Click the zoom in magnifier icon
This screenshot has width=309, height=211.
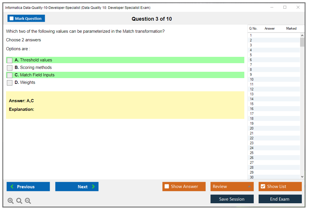click(11, 201)
